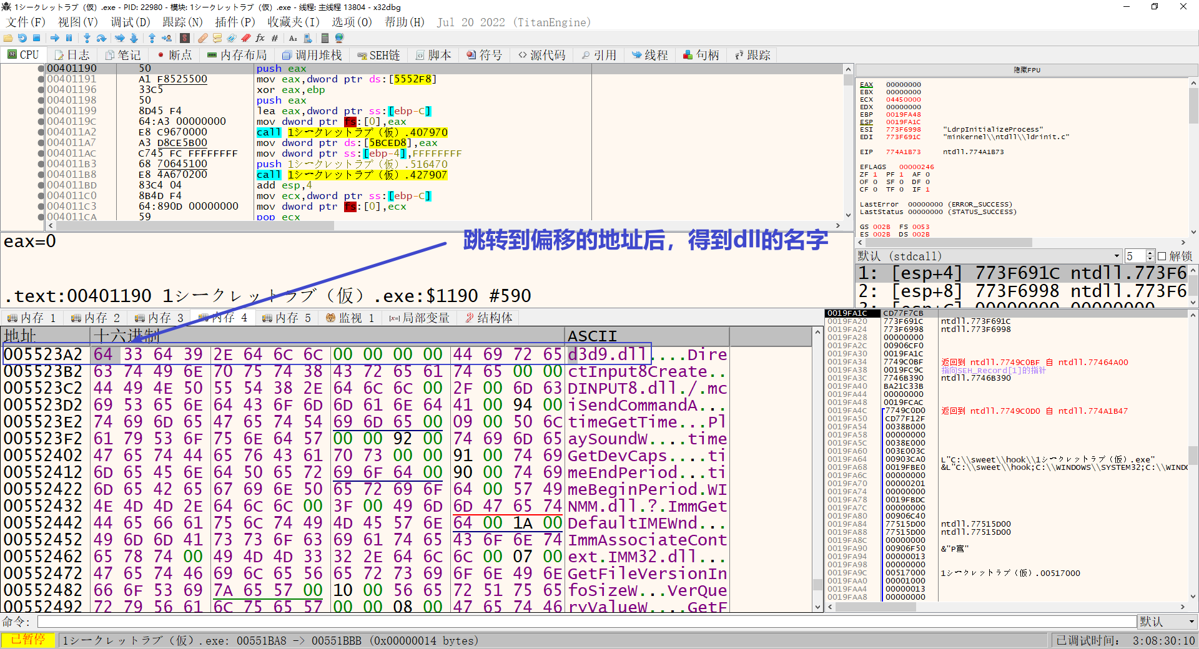Screen dimensions: 1199x649
Task: Click the Run arrow toolbar icon
Action: click(x=55, y=38)
